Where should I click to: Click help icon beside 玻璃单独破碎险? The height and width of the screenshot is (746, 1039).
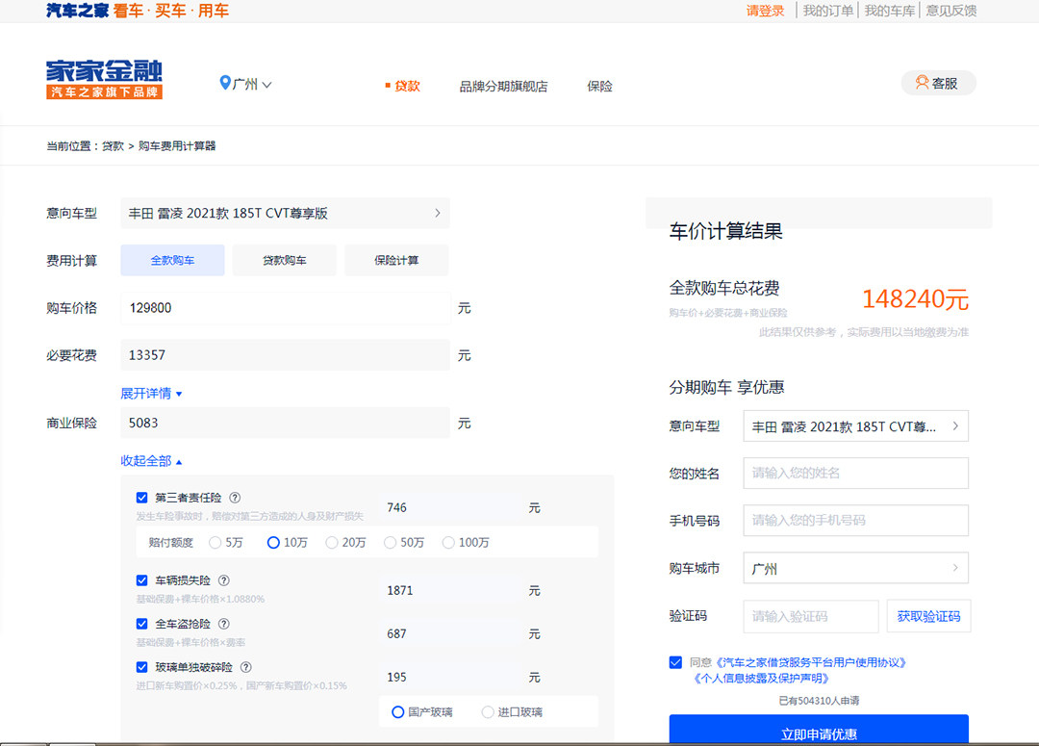[245, 667]
